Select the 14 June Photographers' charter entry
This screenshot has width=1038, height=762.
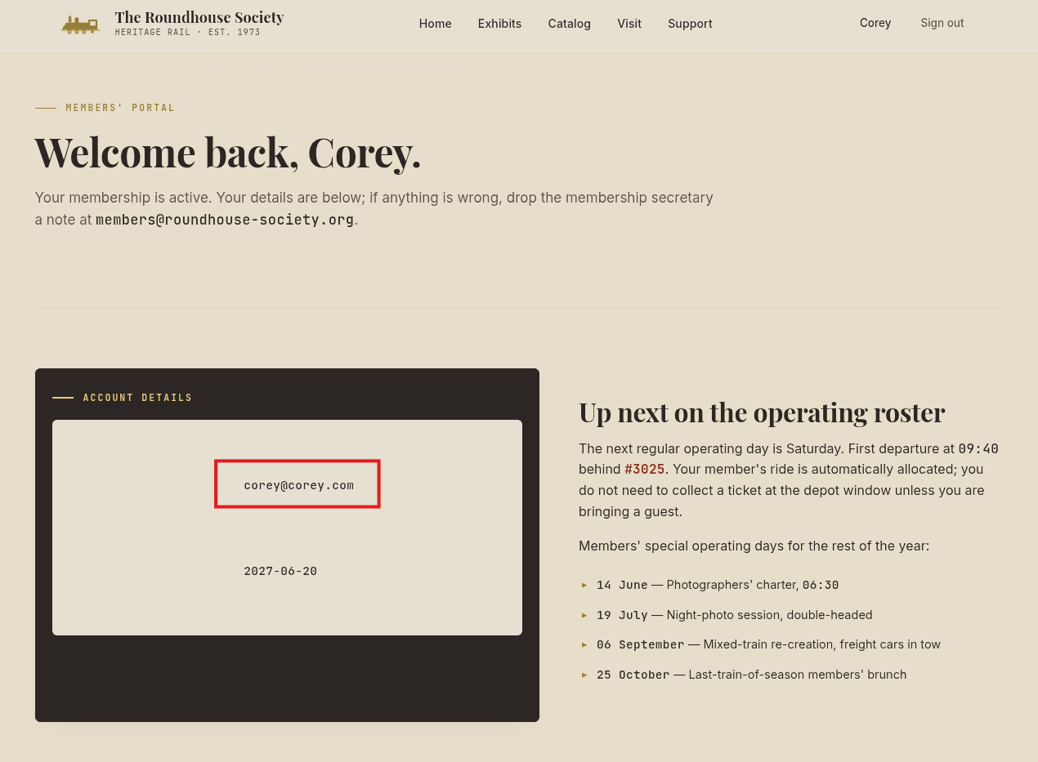tap(790, 585)
